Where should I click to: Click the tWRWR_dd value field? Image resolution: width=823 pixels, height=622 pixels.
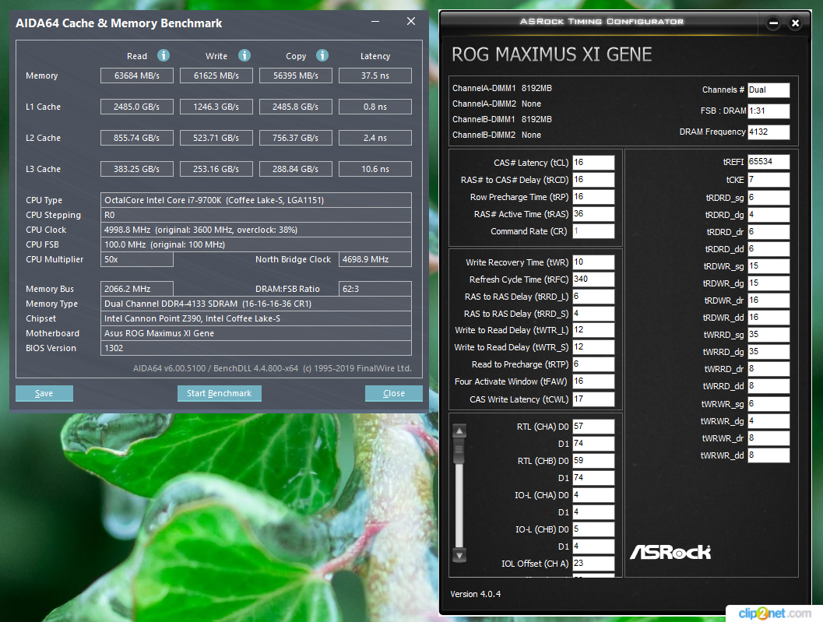click(768, 455)
